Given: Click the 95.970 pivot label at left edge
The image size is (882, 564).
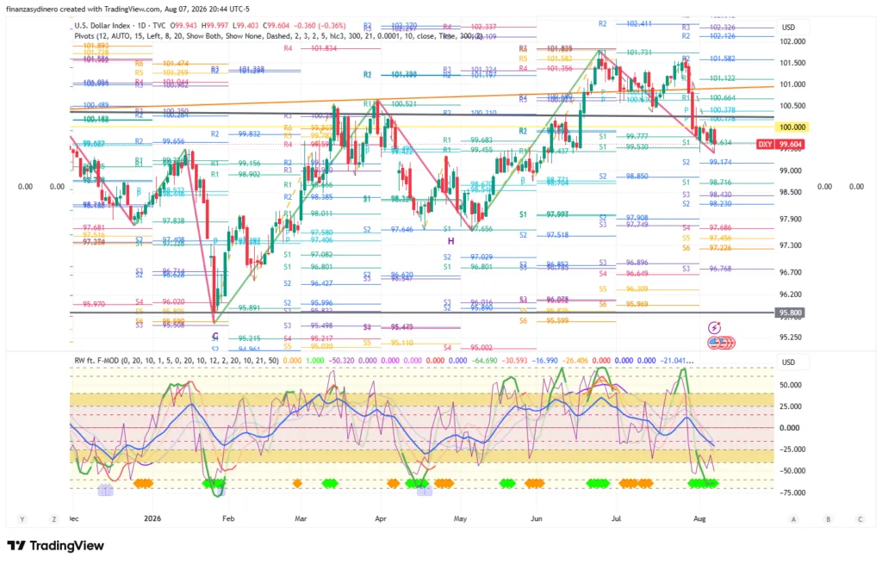Looking at the screenshot, I should pos(94,304).
